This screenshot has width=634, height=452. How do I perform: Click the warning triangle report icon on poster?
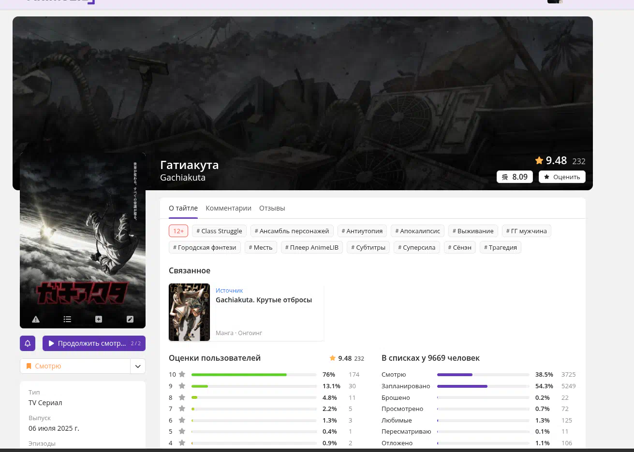[36, 319]
